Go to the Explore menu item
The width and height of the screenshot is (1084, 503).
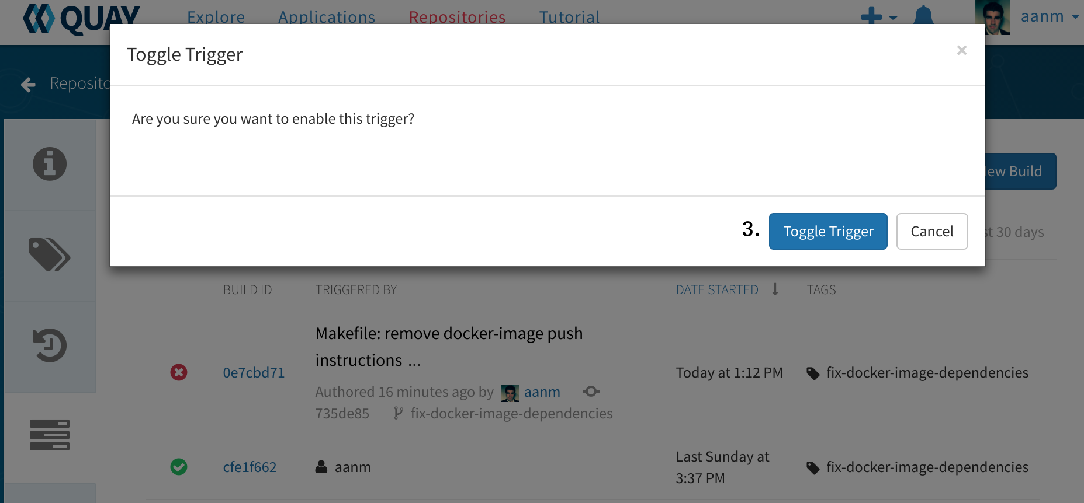tap(216, 18)
